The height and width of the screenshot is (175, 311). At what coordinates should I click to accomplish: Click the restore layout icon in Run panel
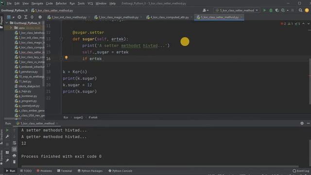7,152
